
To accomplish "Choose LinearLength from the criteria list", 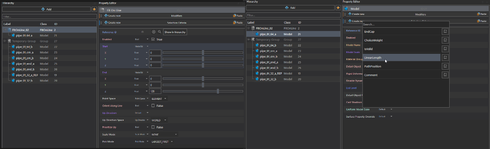I will pyautogui.click(x=402, y=58).
